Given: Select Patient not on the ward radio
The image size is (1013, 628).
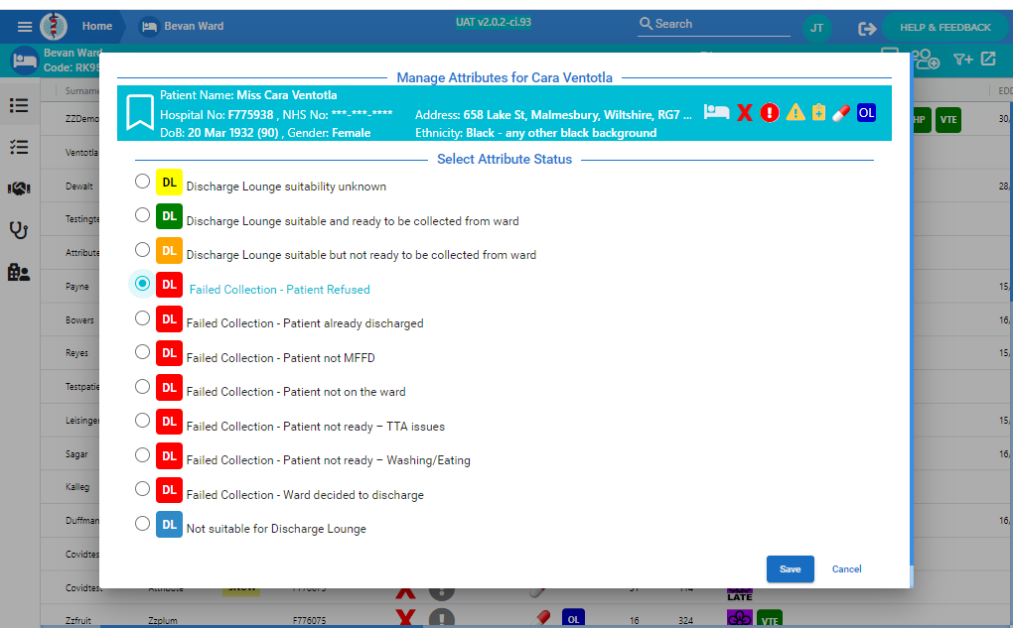Looking at the screenshot, I should 142,387.
